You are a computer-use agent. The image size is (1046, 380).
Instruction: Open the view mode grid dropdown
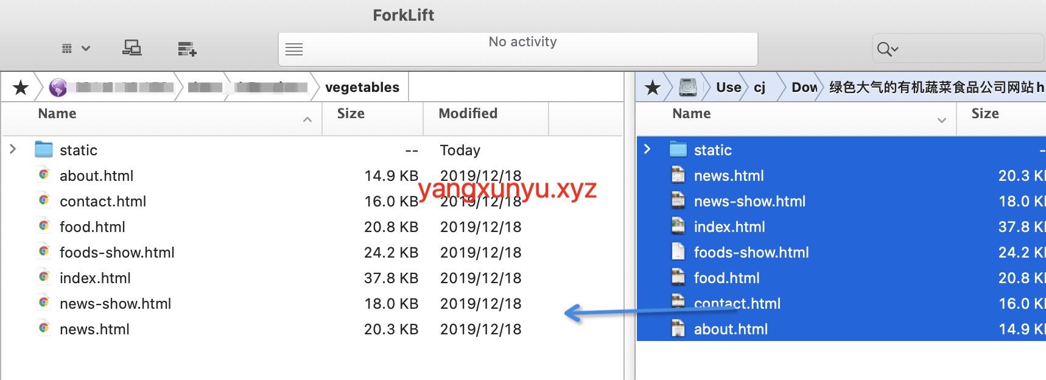coord(75,49)
